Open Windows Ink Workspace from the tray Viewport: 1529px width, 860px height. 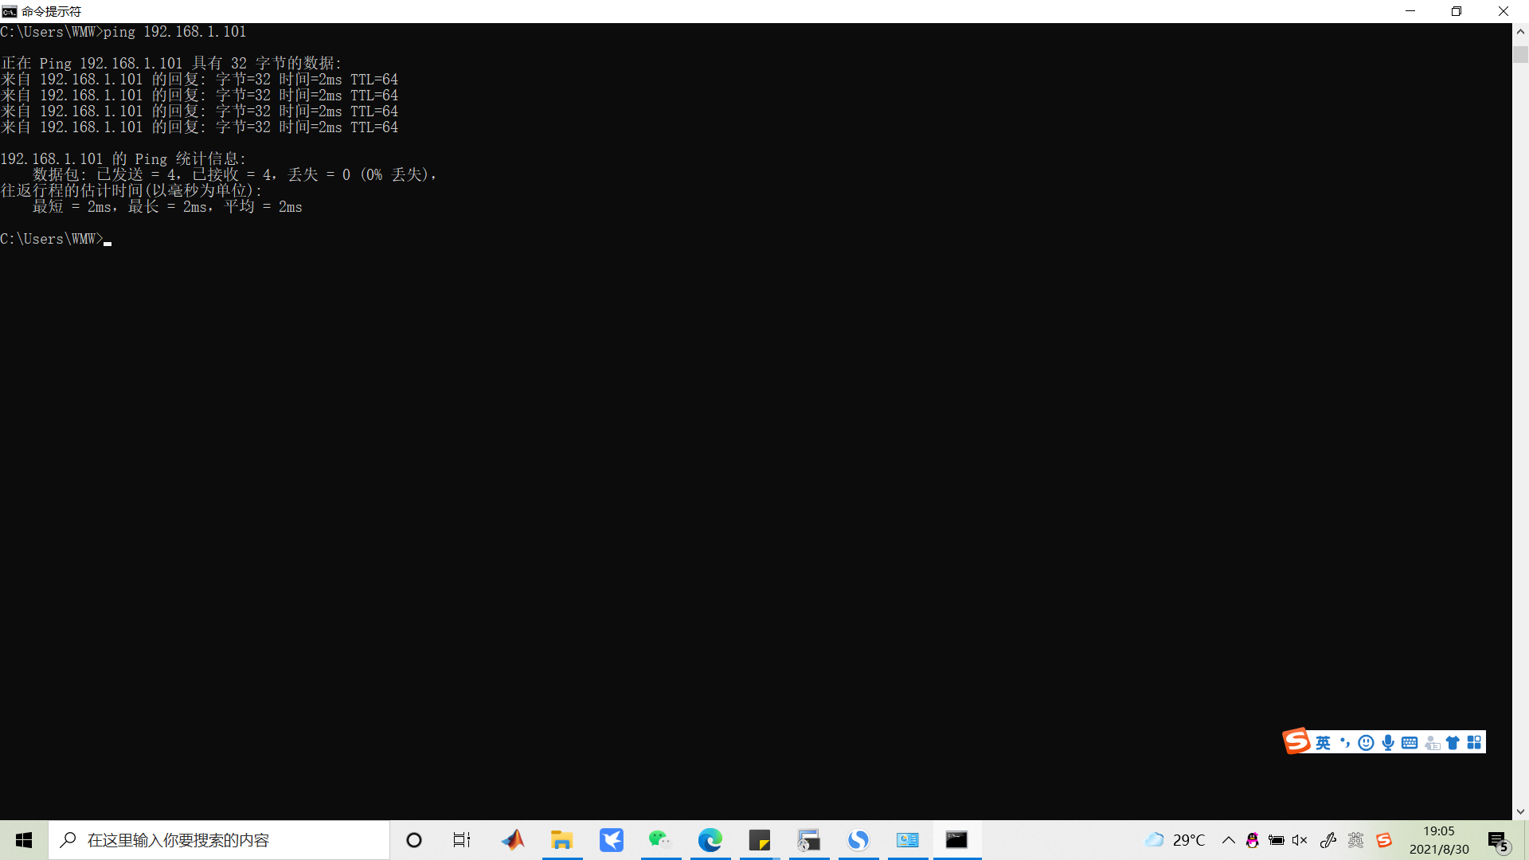coord(1328,840)
